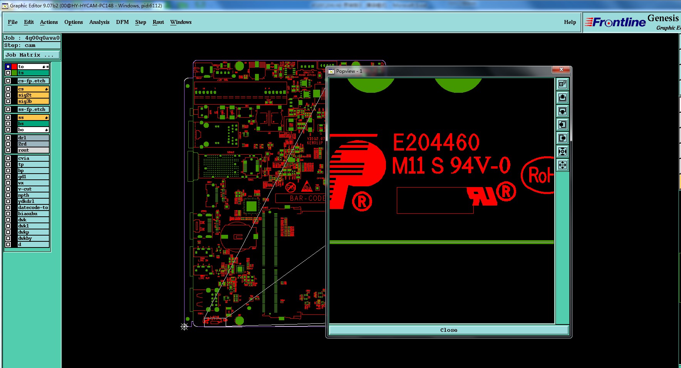
Task: Select the 'tp' layer name
Action: point(34,164)
